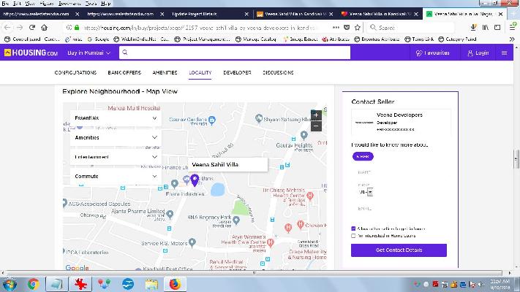Bookmark this page with star icon

358,28
